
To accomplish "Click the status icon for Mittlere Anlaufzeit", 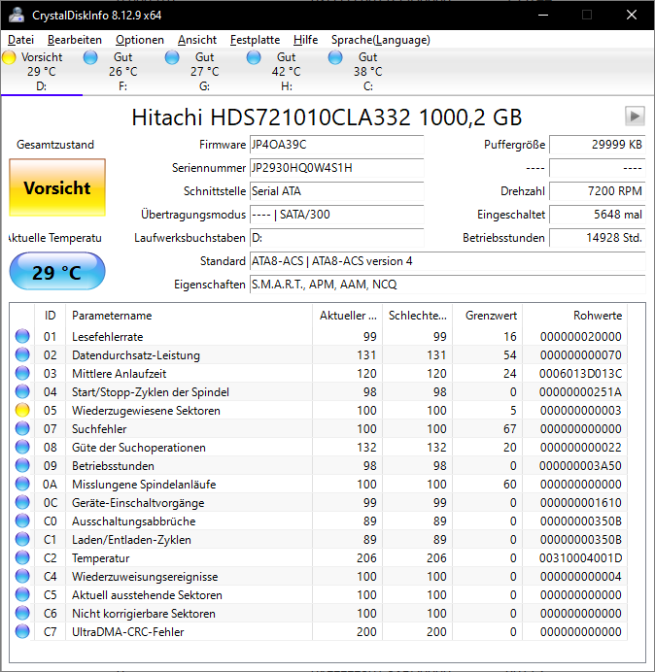I will pos(22,373).
